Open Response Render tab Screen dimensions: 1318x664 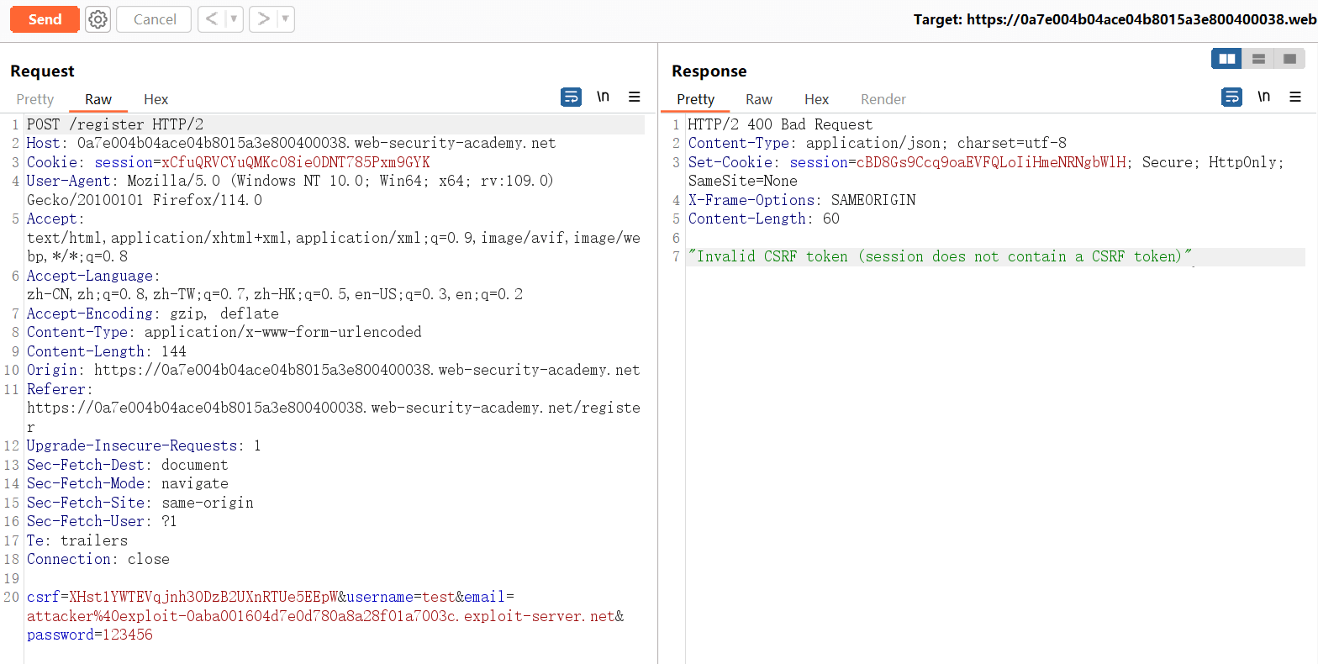[883, 99]
